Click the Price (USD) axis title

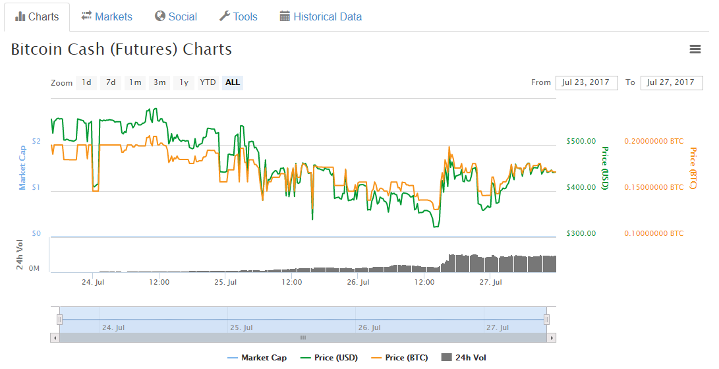click(x=605, y=168)
